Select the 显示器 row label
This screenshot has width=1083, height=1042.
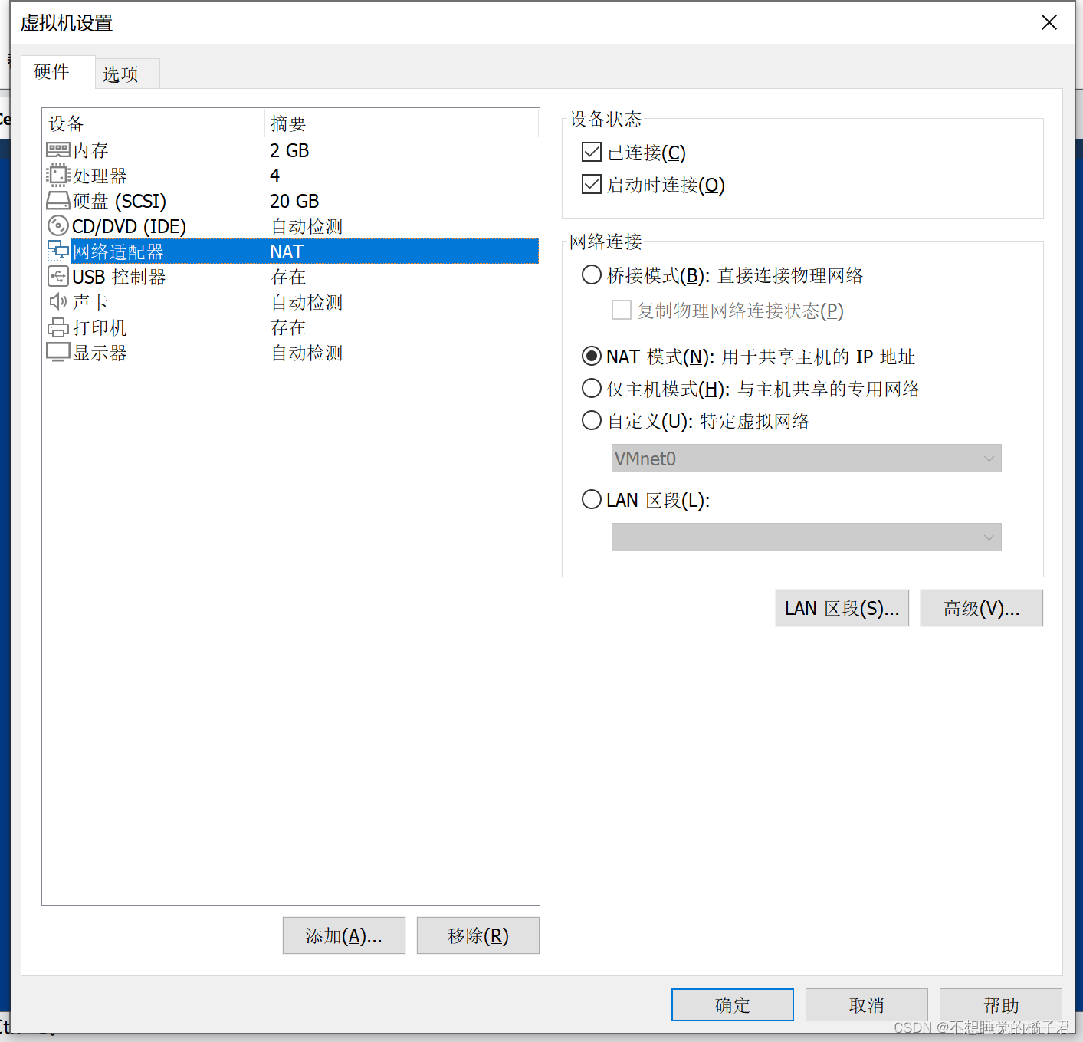pos(100,353)
